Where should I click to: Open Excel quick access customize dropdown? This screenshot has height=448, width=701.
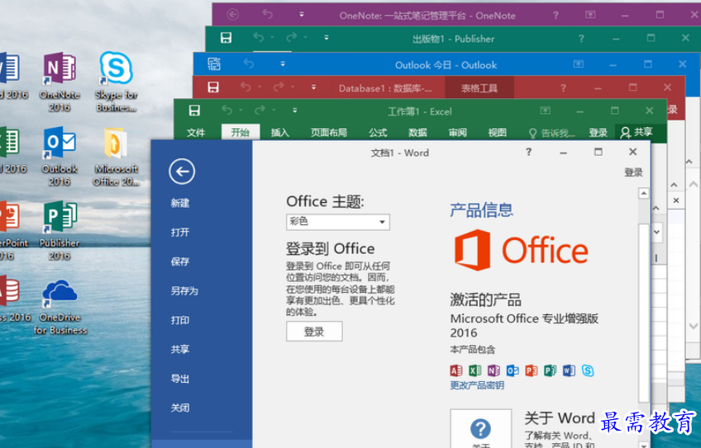click(x=294, y=111)
